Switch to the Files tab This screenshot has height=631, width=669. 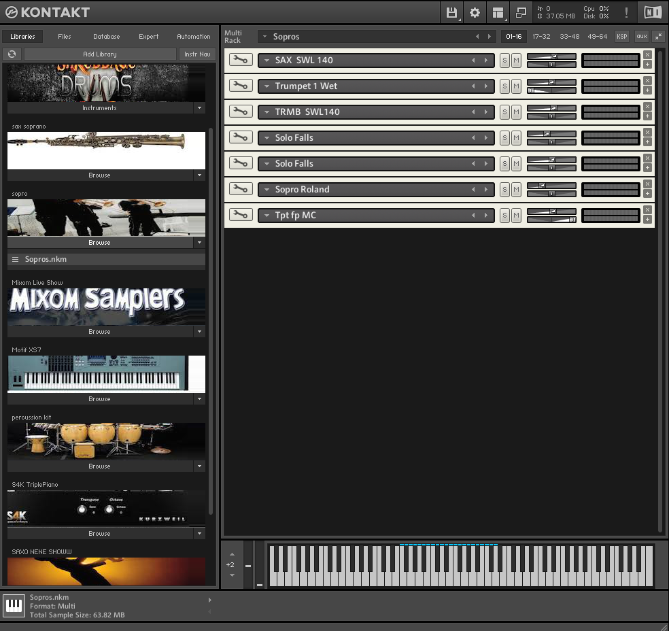click(x=65, y=37)
